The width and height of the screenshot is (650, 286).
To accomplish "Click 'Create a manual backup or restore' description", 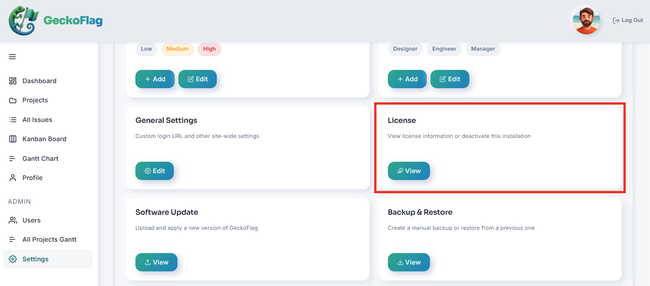I will coord(461,228).
